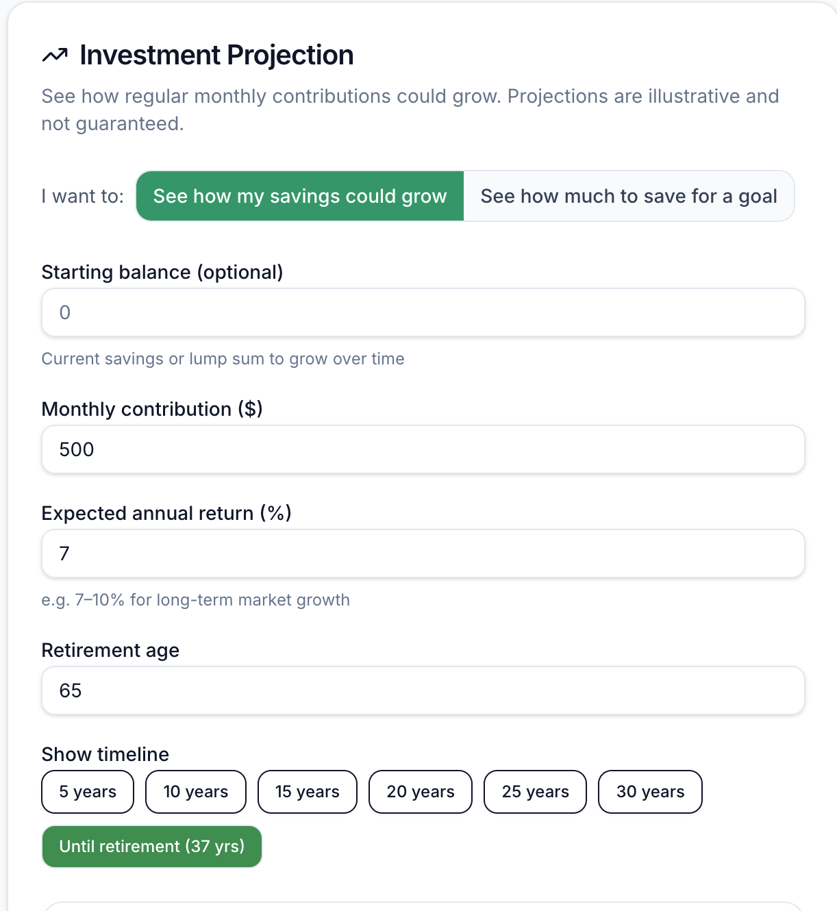Pick the 15 years timeline button
The width and height of the screenshot is (837, 911).
pyautogui.click(x=307, y=793)
